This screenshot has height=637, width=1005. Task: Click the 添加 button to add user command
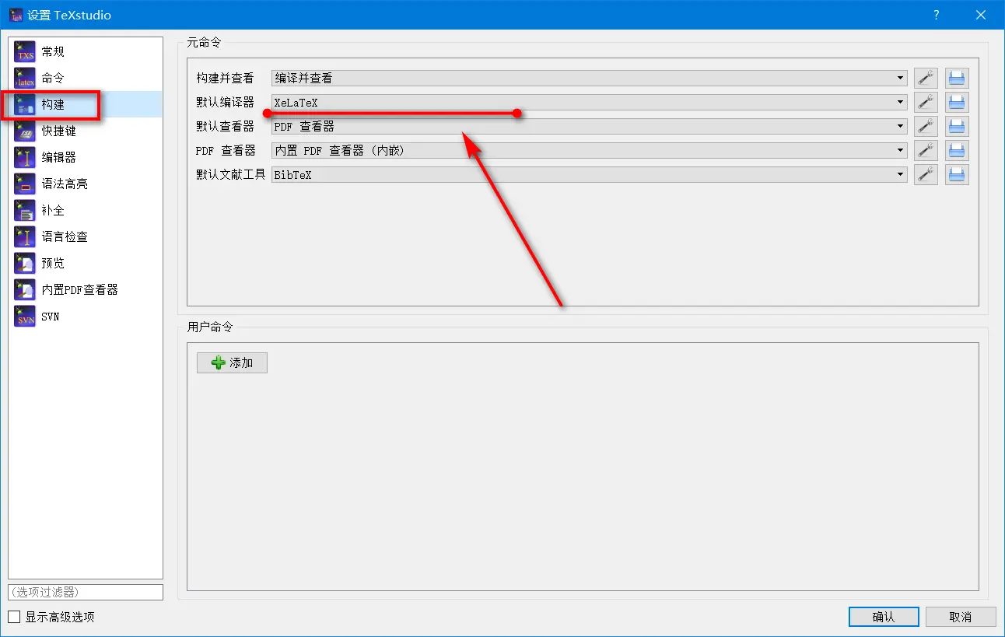point(232,362)
